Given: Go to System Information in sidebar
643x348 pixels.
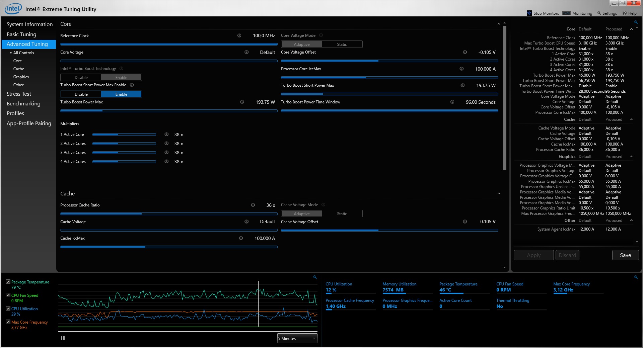Looking at the screenshot, I should point(29,24).
